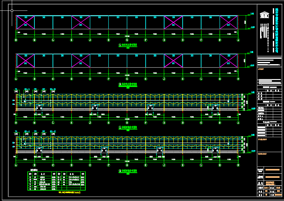284x201 pixels.
Task: Click the title label under bottom elevation
Action: (x=127, y=171)
